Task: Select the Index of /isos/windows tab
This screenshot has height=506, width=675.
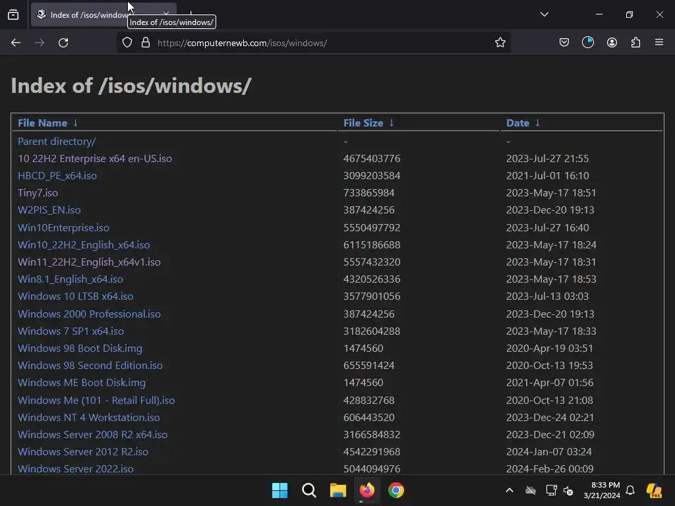Action: [103, 14]
